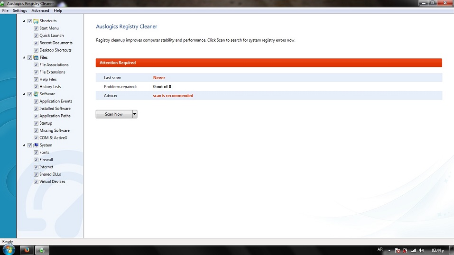This screenshot has height=255, width=454.
Task: Click the Files category icon
Action: click(36, 57)
